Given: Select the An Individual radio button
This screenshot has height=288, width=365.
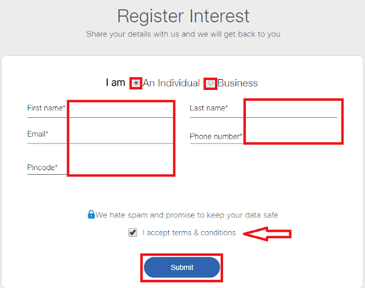Looking at the screenshot, I should 136,83.
